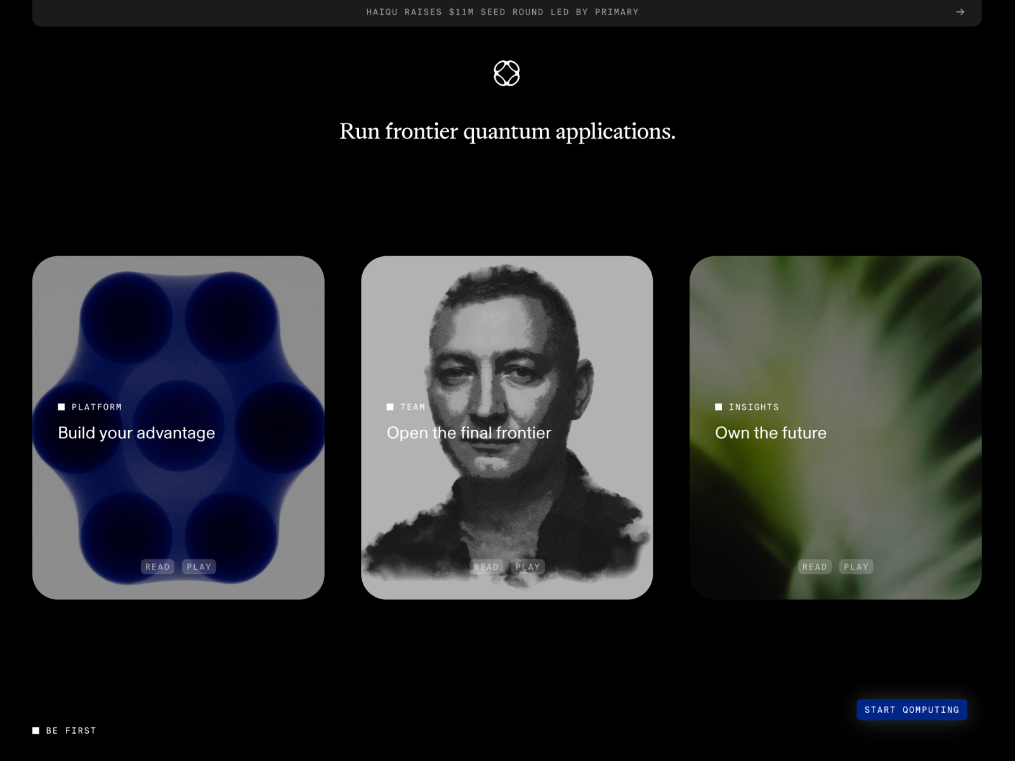The image size is (1015, 761).
Task: Click the square marker beside PLATFORM
Action: point(61,407)
